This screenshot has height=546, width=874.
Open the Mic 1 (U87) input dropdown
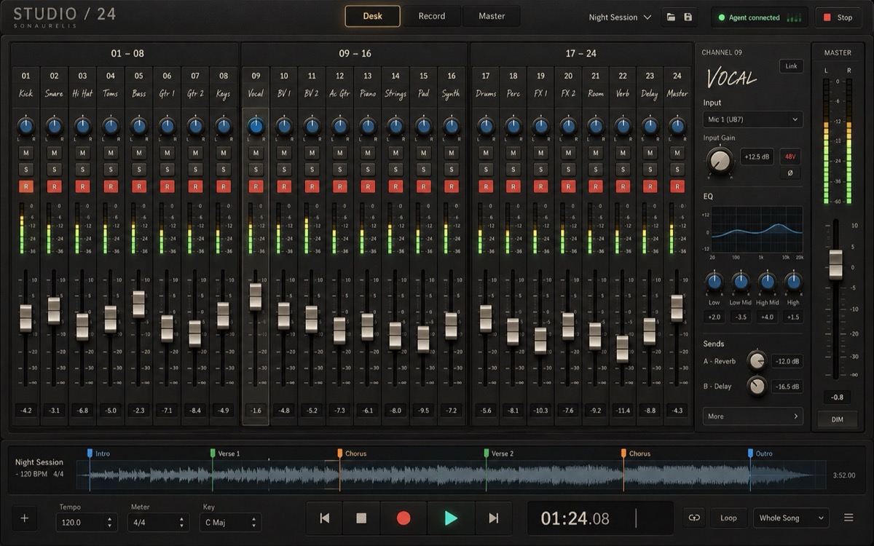(x=753, y=119)
